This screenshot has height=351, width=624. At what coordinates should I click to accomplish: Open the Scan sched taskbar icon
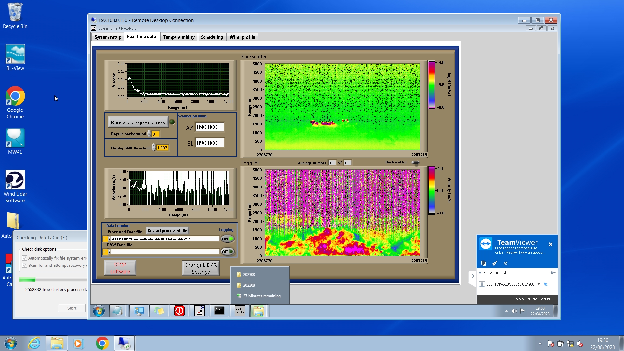pos(240,311)
